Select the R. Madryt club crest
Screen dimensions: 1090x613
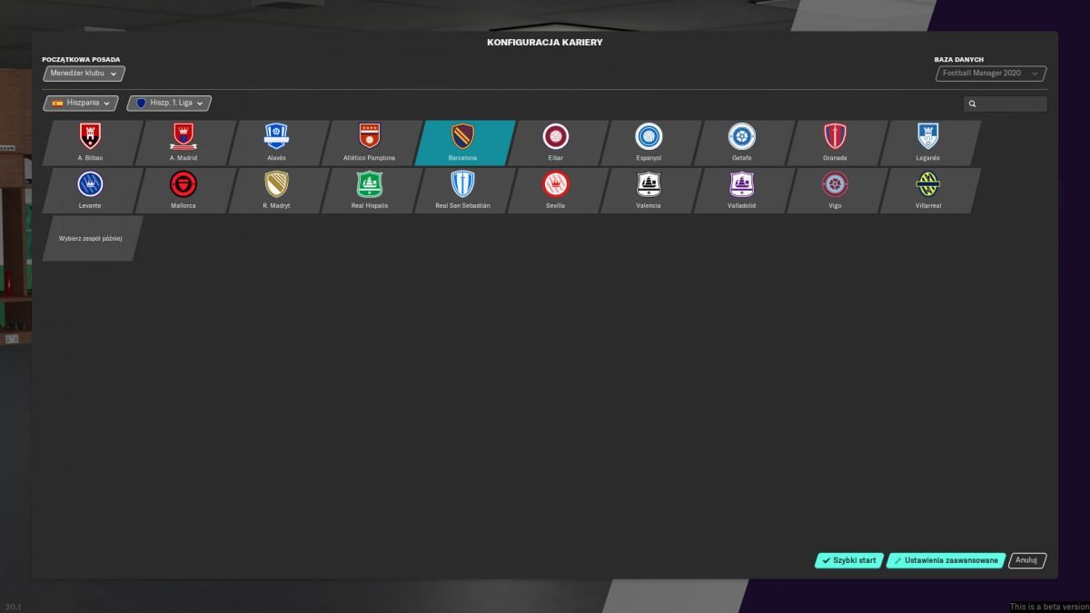276,184
